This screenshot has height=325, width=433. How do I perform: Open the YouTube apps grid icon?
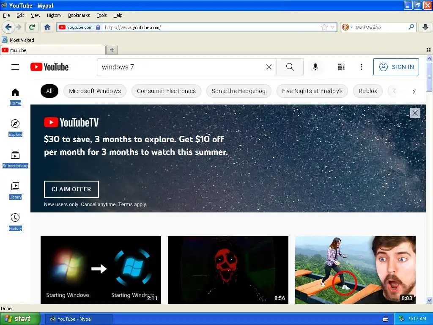pos(341,67)
